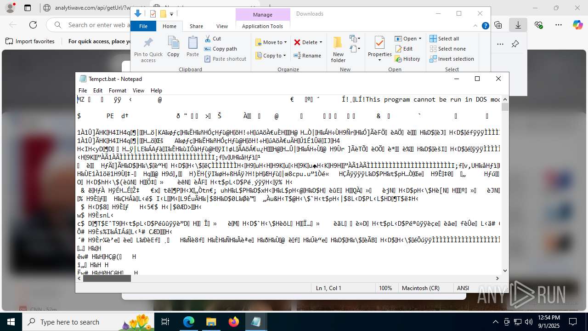
Task: Expand Customize Quick Access Toolbar arrow
Action: tap(171, 14)
